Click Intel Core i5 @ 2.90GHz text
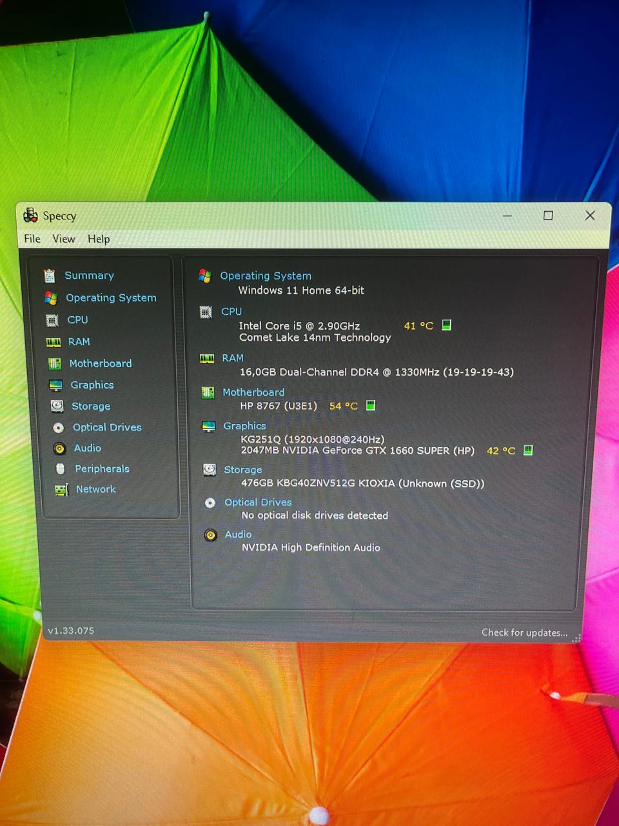619x826 pixels. coord(299,326)
